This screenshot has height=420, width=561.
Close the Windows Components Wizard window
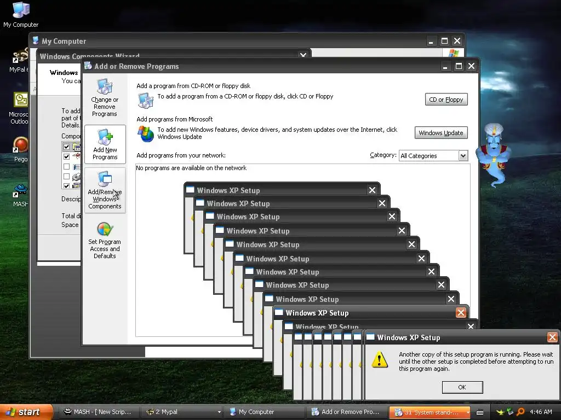303,55
